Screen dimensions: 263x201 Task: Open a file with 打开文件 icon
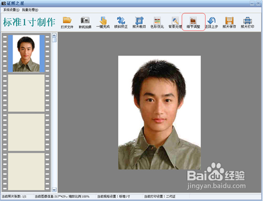[x=67, y=23]
